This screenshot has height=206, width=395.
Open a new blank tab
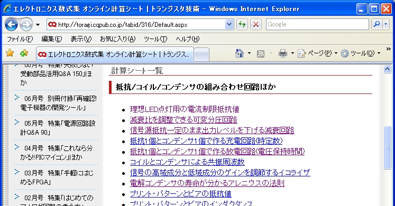click(x=201, y=54)
